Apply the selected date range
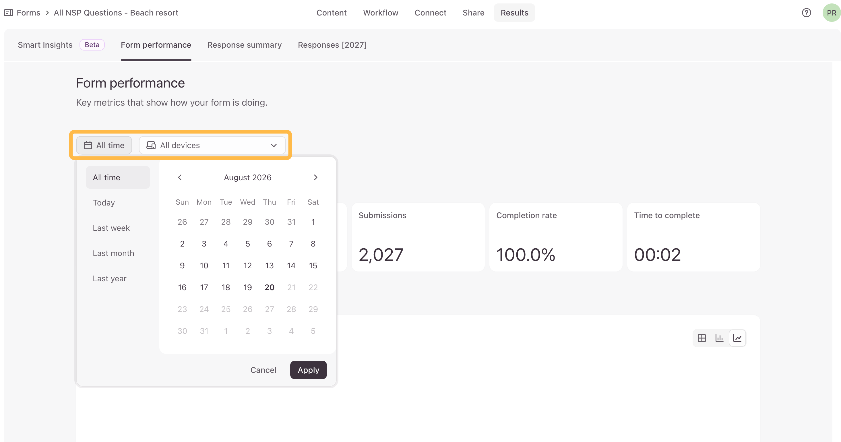 pyautogui.click(x=308, y=370)
